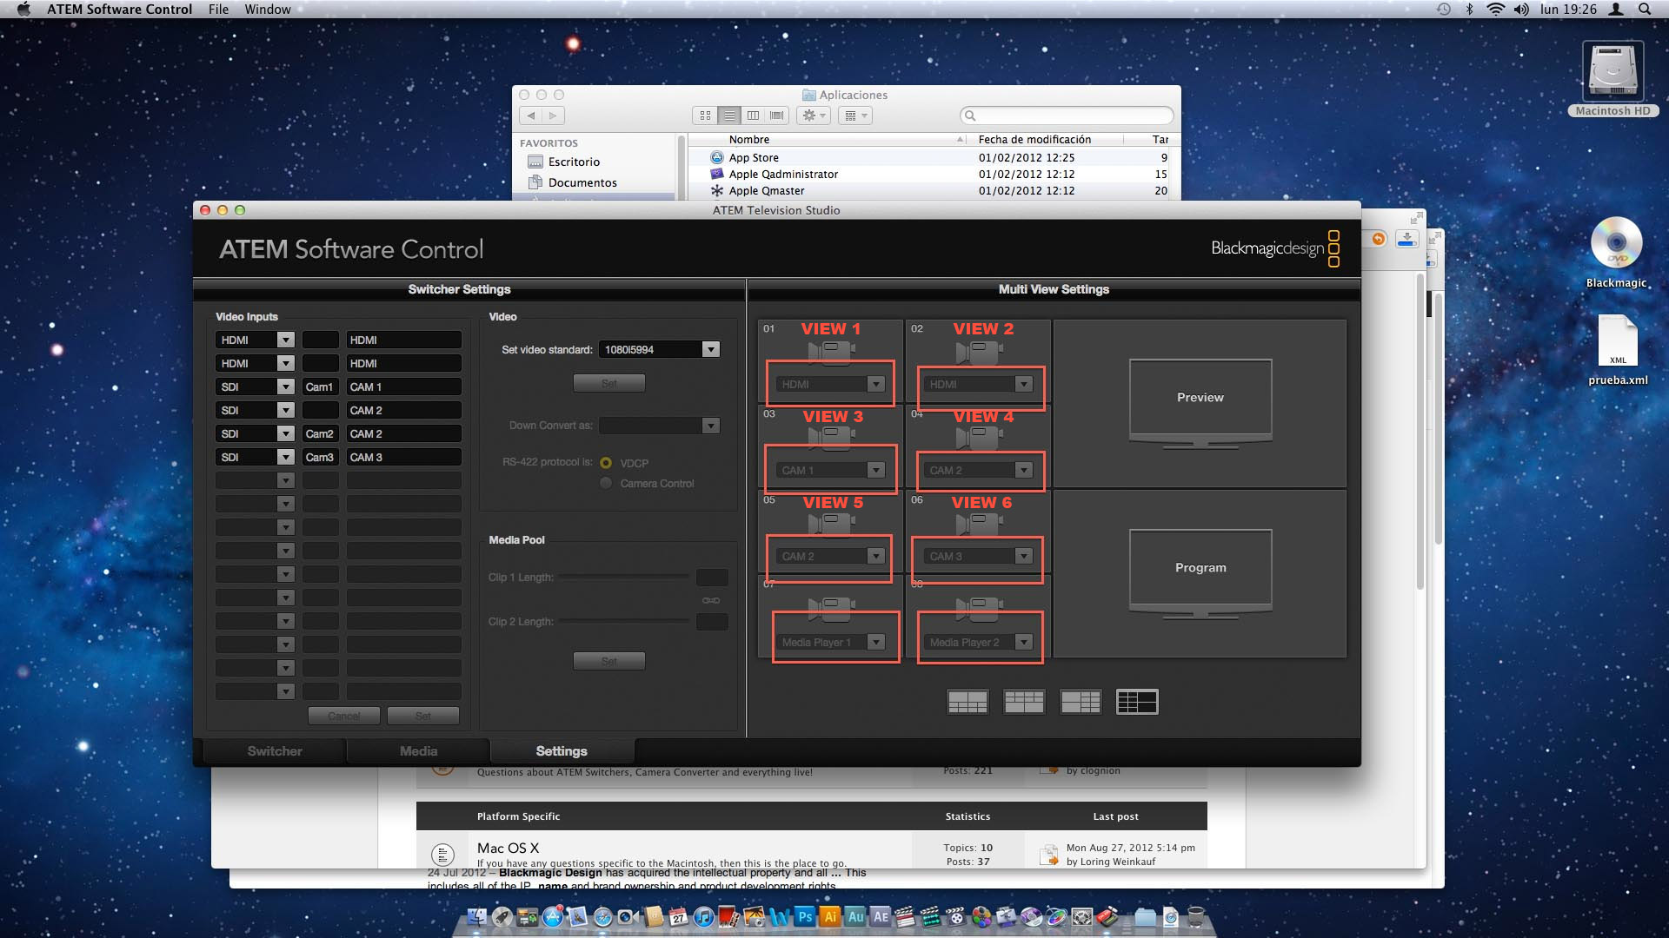
Task: Select the Blackmagic DVD desktop icon
Action: (x=1616, y=252)
